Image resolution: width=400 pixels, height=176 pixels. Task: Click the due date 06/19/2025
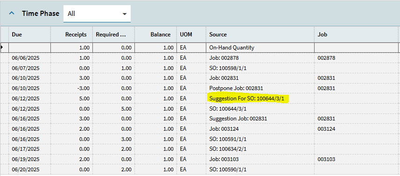click(x=26, y=159)
